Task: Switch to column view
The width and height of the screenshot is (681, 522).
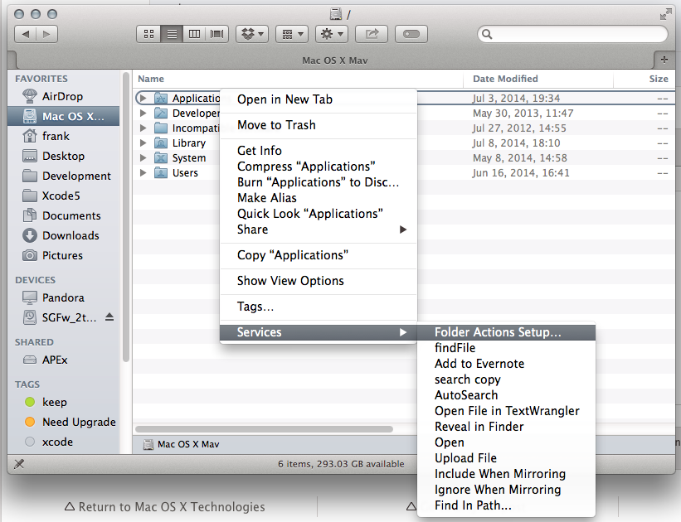Action: pyautogui.click(x=195, y=34)
